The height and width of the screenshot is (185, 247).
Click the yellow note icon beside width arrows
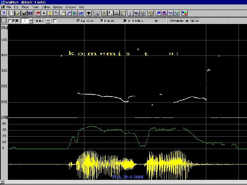pyautogui.click(x=123, y=13)
